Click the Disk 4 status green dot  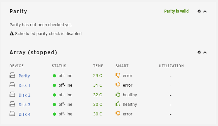[x=54, y=114]
